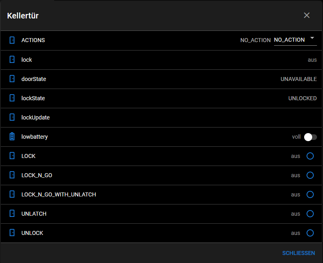Select the UNLOCK radio button

coord(310,233)
